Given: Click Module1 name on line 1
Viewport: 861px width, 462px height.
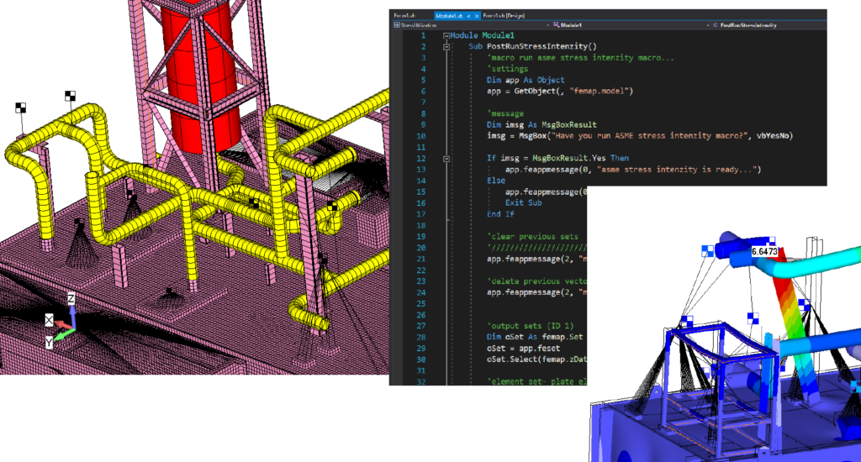Looking at the screenshot, I should click(498, 35).
